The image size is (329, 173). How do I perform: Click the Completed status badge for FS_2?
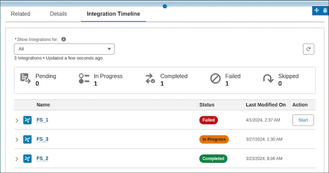(213, 158)
